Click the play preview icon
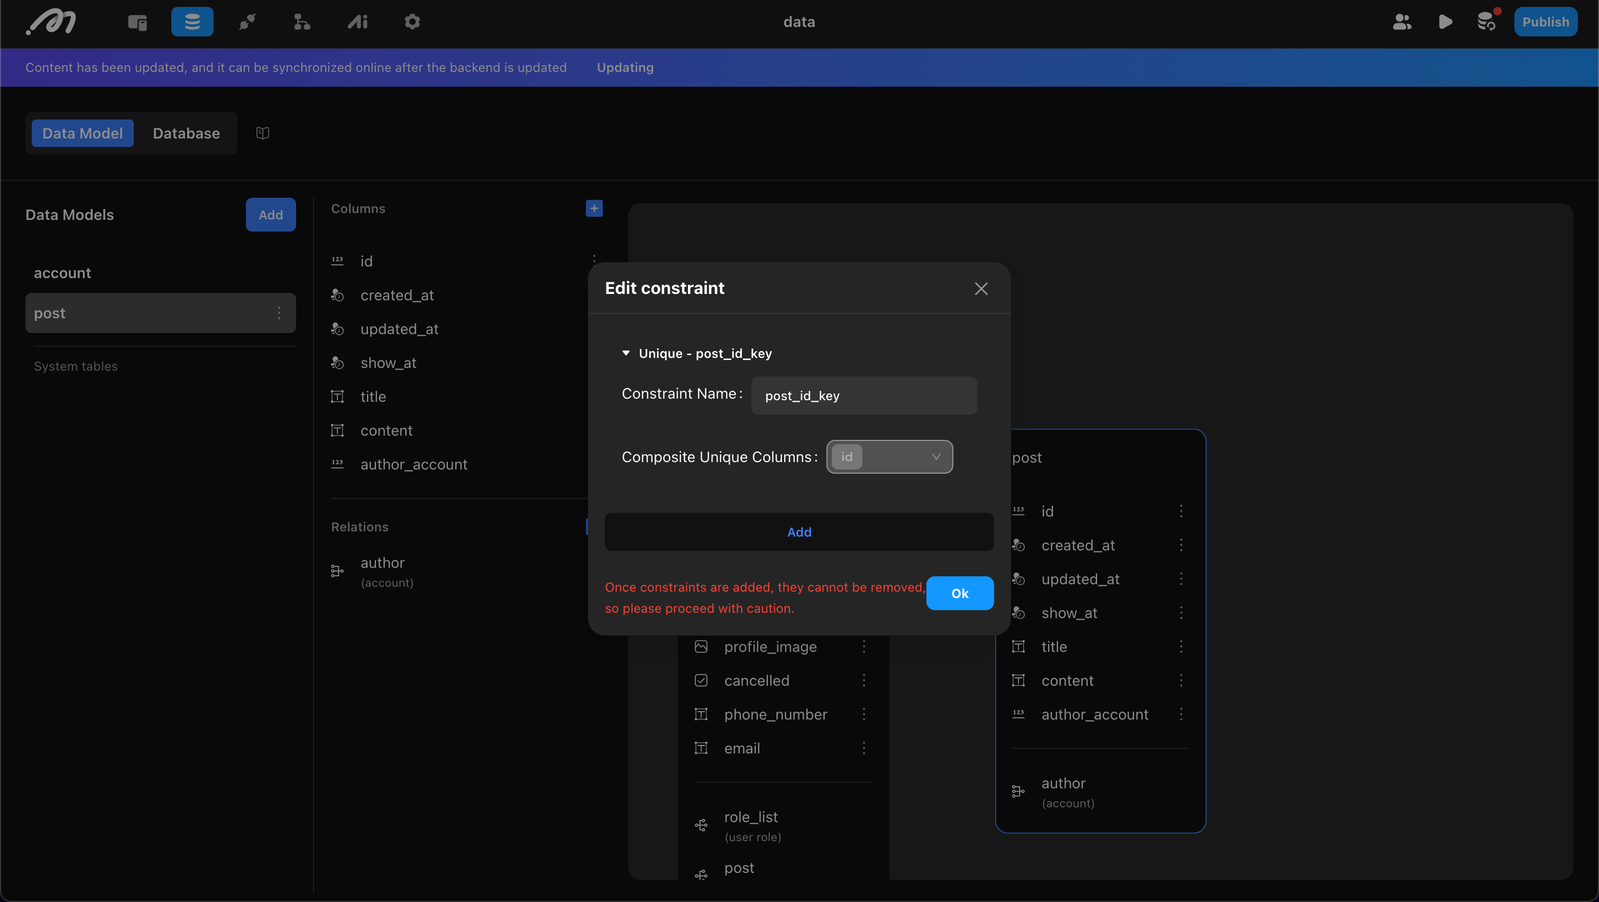This screenshot has height=902, width=1599. (1445, 22)
